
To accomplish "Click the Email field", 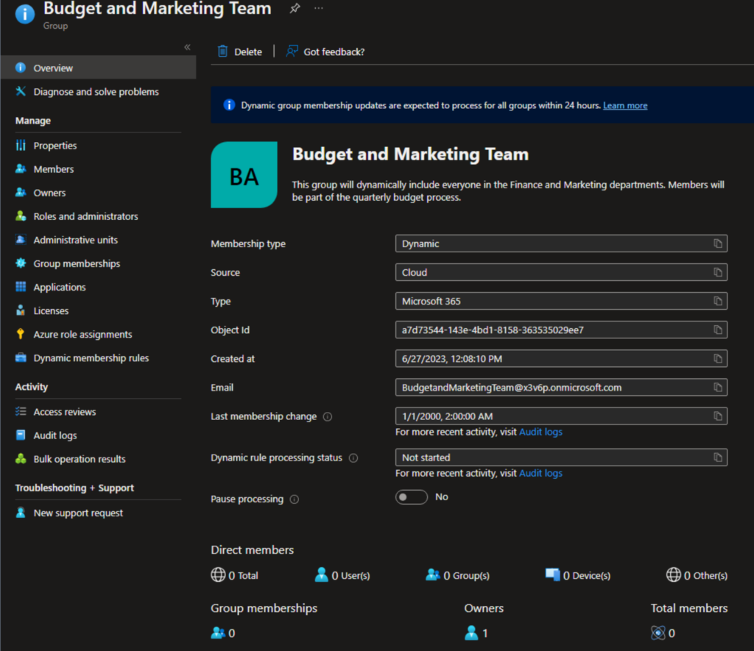I will [561, 387].
